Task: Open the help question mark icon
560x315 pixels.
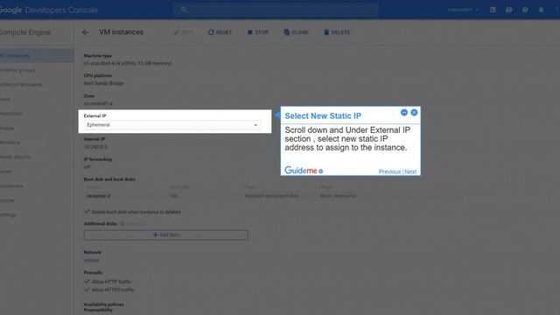Action: point(525,10)
